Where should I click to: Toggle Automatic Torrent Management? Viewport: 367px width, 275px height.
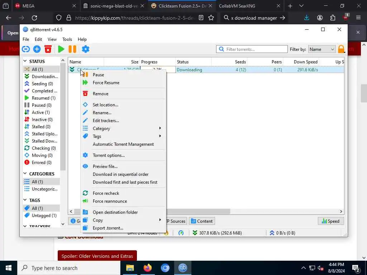(x=123, y=144)
